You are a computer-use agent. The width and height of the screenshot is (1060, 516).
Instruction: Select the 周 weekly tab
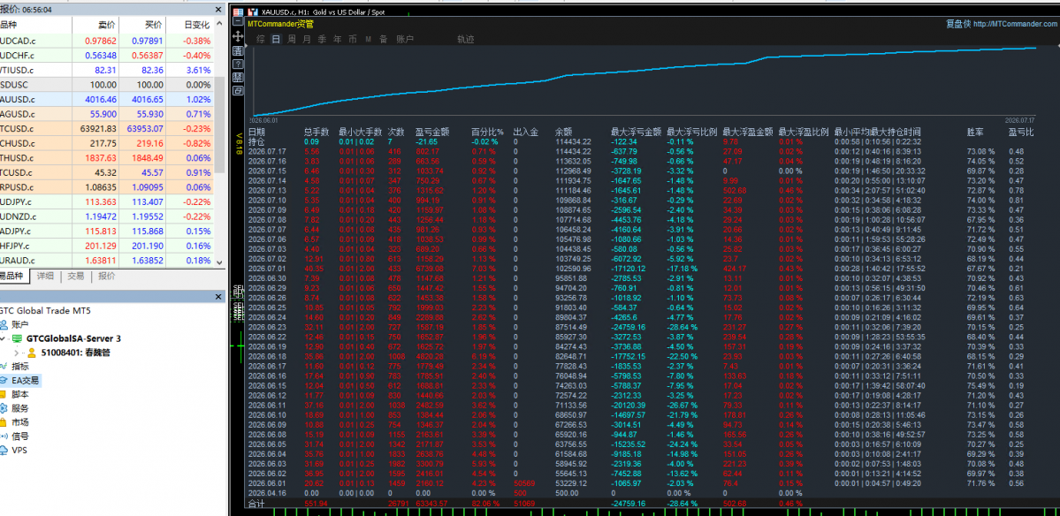pos(292,39)
